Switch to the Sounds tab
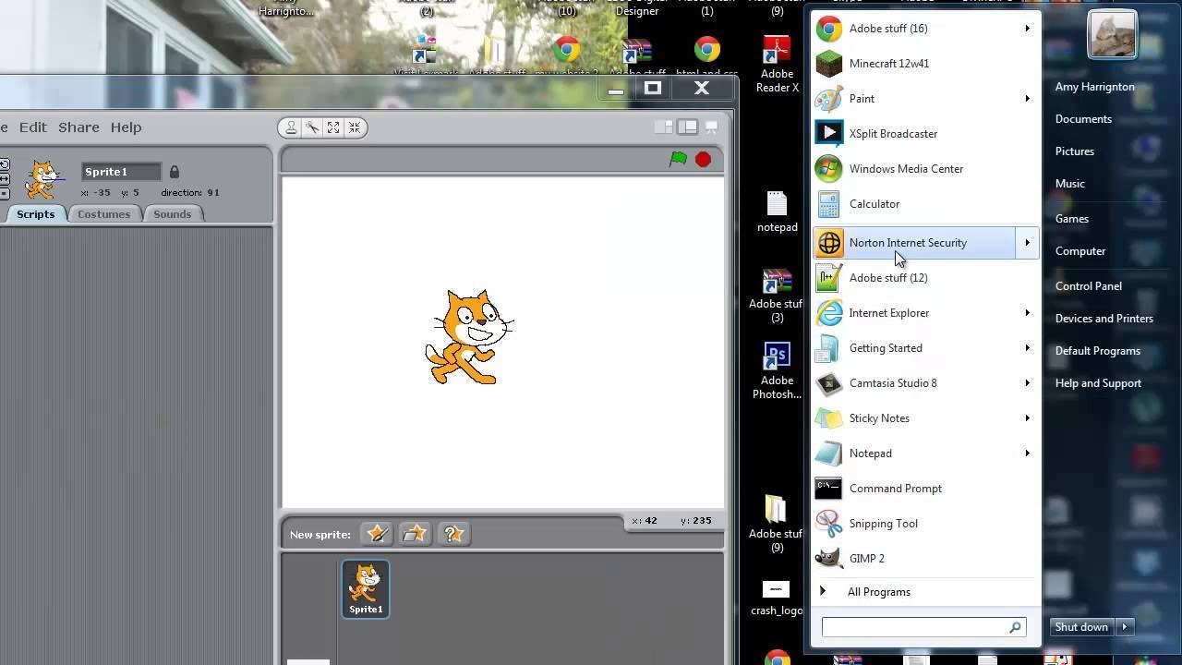Image resolution: width=1182 pixels, height=665 pixels. pyautogui.click(x=173, y=214)
